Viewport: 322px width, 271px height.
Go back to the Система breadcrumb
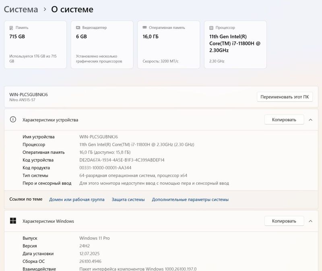pos(21,9)
